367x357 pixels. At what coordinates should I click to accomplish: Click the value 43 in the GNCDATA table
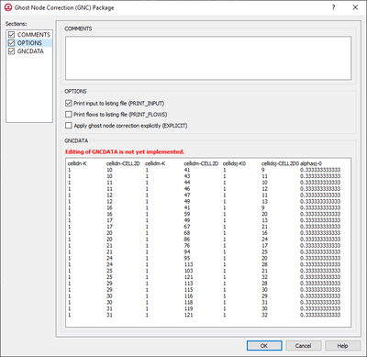187,176
